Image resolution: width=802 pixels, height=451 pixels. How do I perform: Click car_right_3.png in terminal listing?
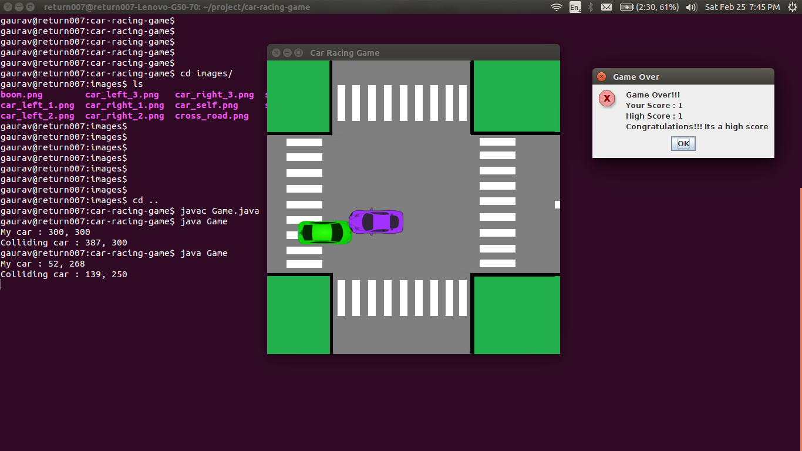(x=214, y=95)
